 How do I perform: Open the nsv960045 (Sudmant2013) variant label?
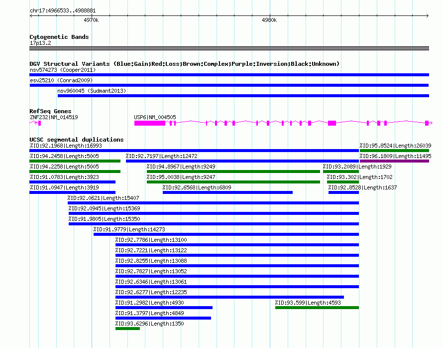[x=92, y=91]
